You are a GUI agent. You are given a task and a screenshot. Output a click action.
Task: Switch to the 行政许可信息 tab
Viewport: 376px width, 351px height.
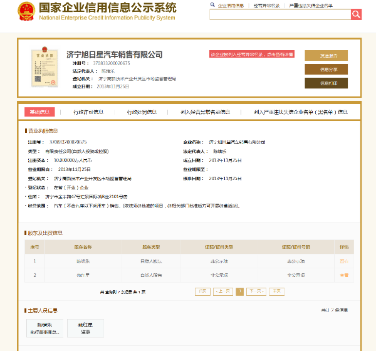[x=88, y=112]
